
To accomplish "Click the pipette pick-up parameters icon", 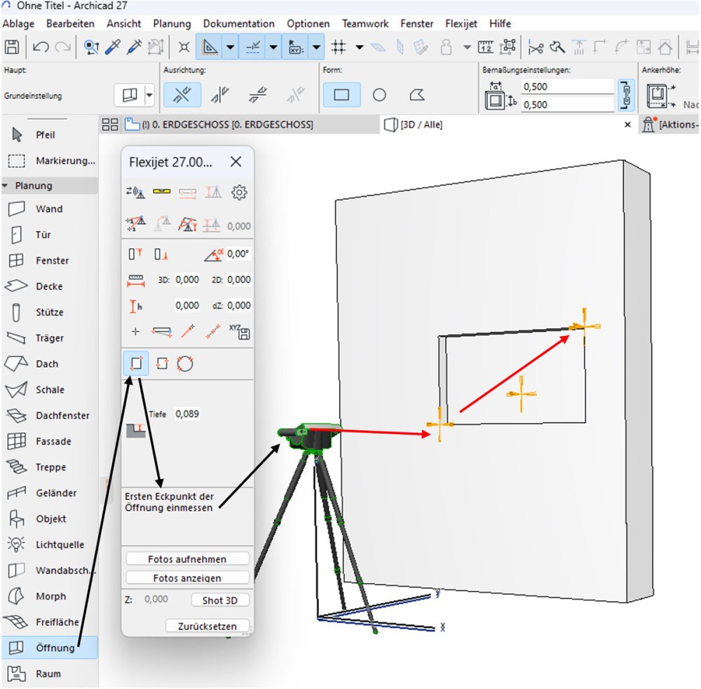I will tap(113, 47).
